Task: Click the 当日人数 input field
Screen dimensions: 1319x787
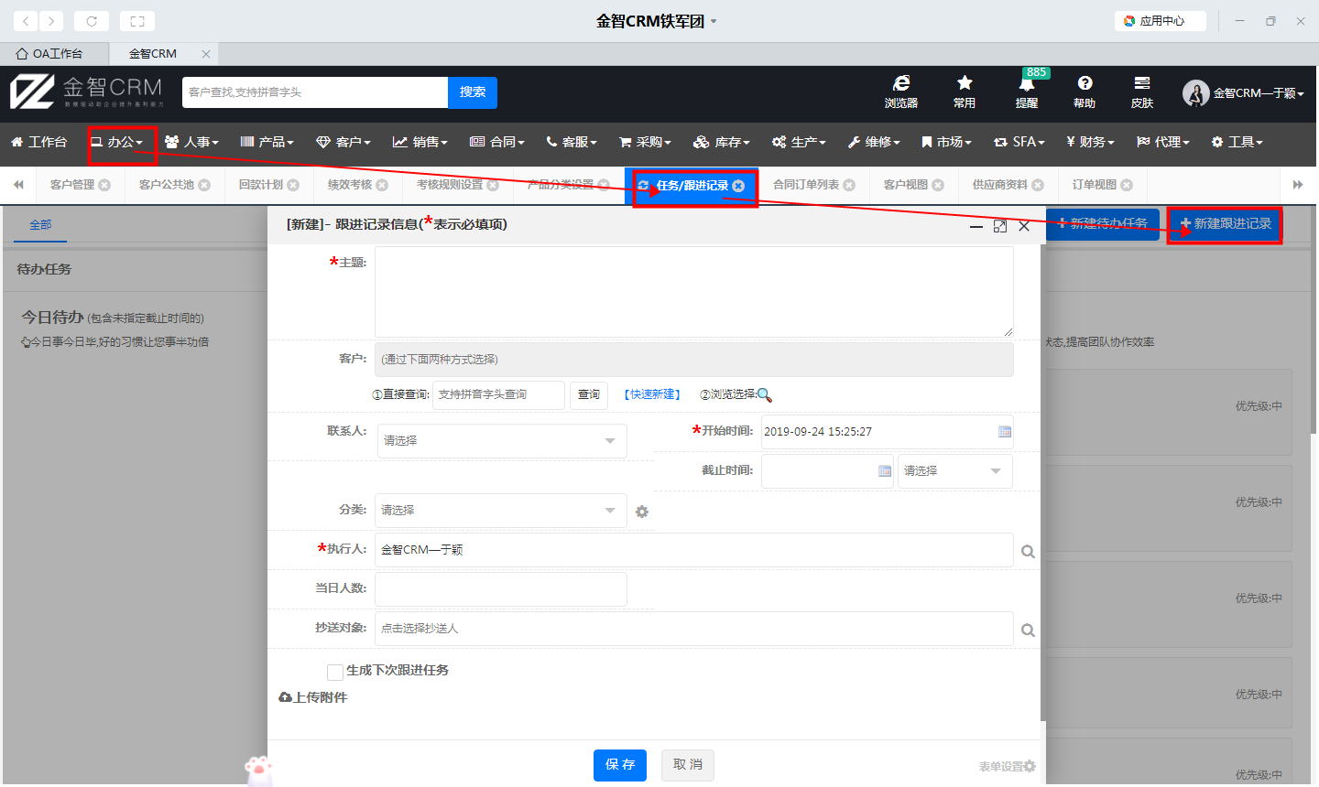Action: pos(501,589)
